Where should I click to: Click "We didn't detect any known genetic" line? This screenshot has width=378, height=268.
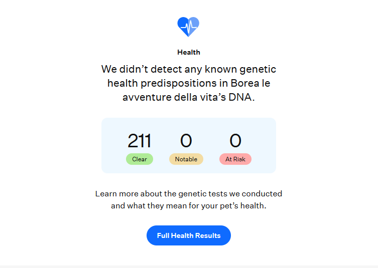coord(189,69)
